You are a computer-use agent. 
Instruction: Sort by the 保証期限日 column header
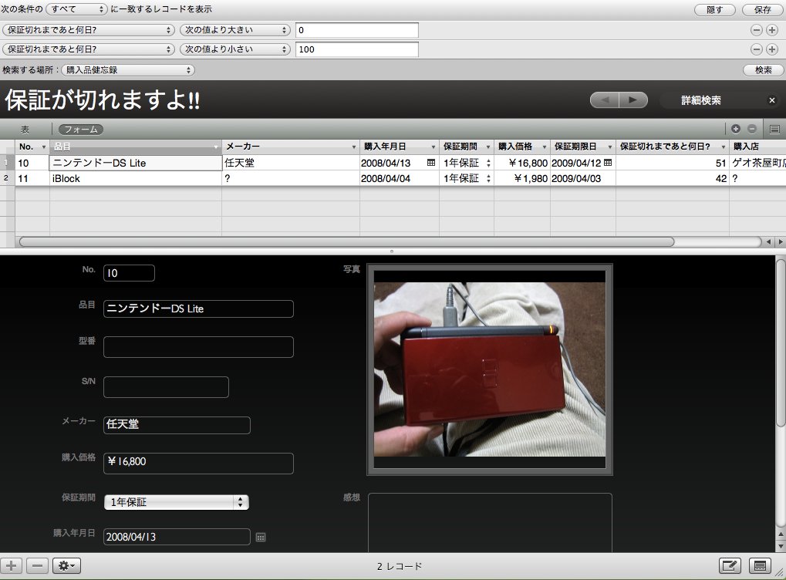coord(583,147)
